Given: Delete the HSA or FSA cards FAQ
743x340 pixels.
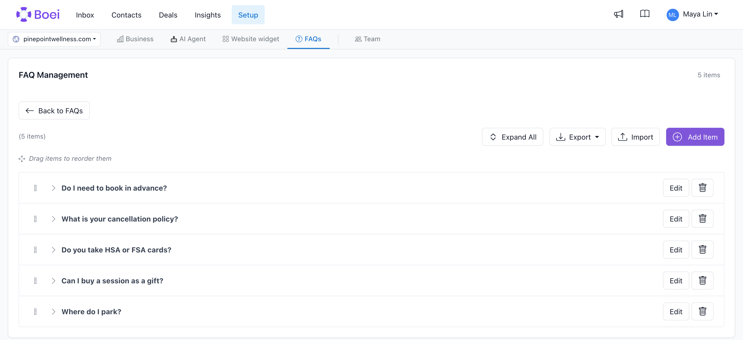Looking at the screenshot, I should coord(702,250).
